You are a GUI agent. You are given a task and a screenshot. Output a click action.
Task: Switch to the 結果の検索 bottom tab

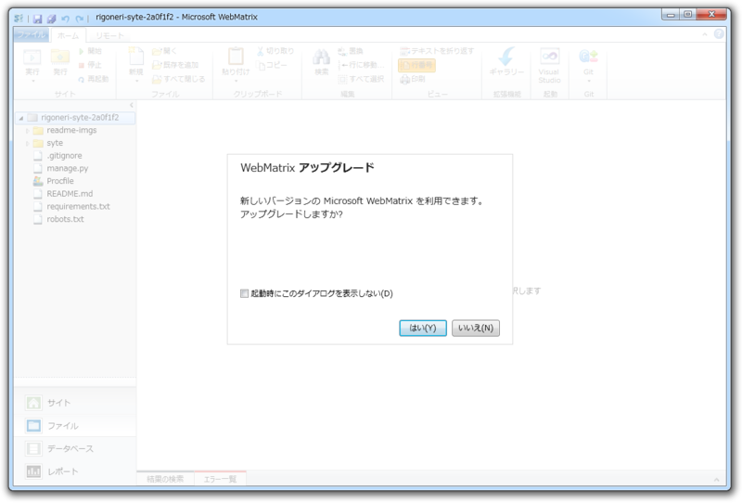pyautogui.click(x=165, y=479)
